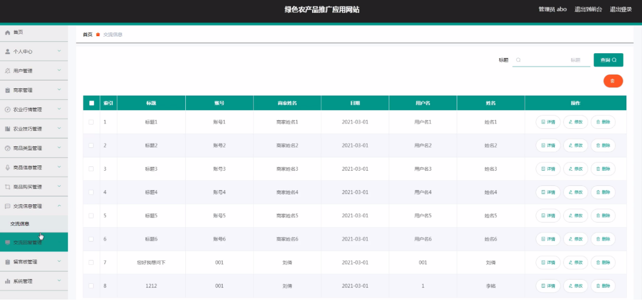Check the checkbox for row 您好我想问下

tap(91, 262)
